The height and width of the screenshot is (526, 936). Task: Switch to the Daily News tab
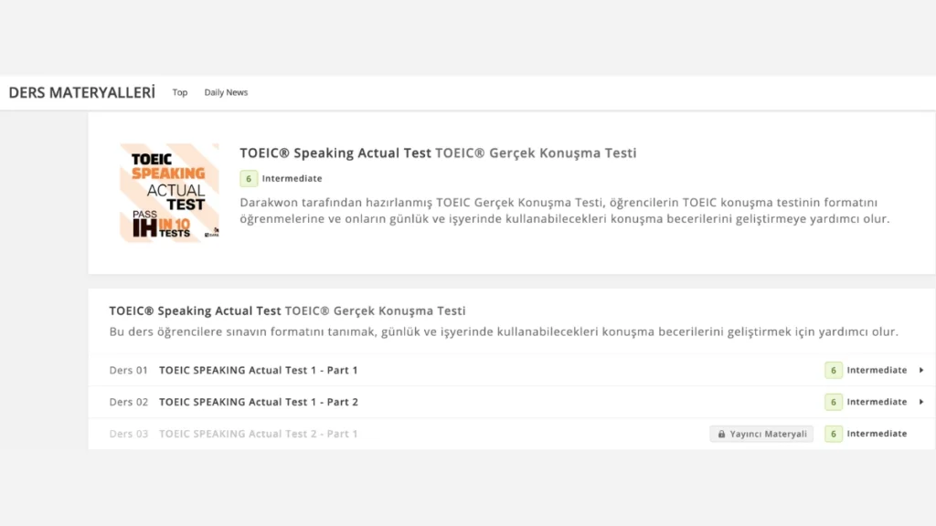click(x=226, y=92)
